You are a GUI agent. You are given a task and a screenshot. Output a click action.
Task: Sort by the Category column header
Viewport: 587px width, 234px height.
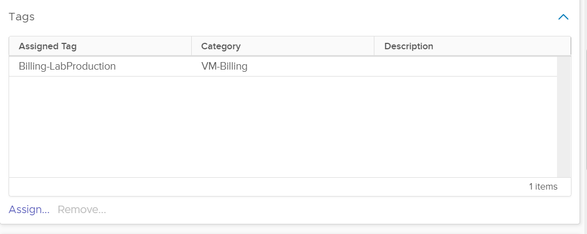pyautogui.click(x=221, y=46)
